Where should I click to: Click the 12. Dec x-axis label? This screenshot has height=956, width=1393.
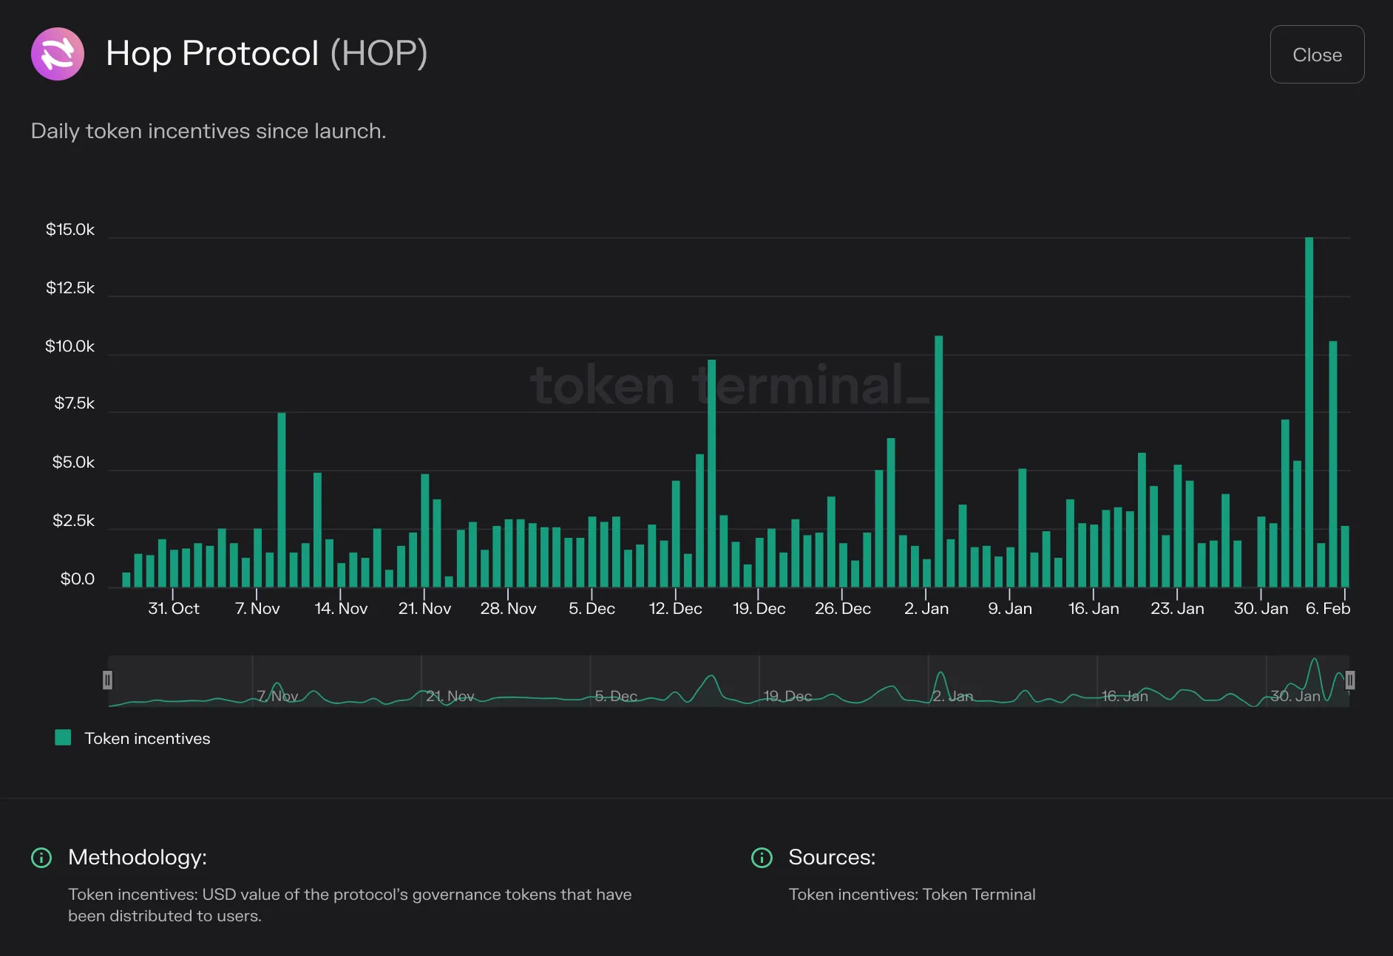675,609
